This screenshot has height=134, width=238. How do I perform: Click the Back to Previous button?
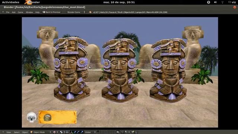click(52, 12)
